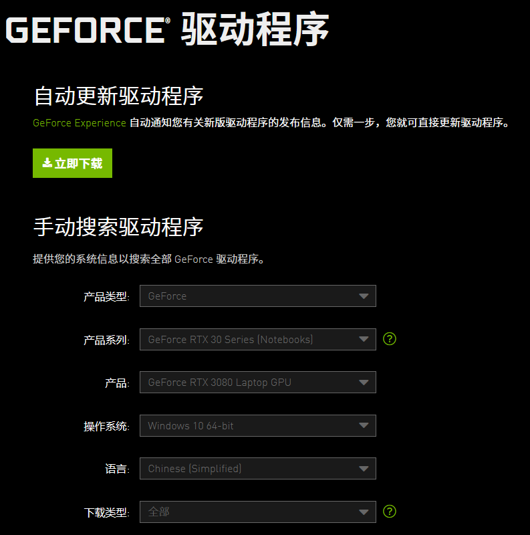This screenshot has height=535, width=530.
Task: Click the GEFORCE 驱动程序 page title
Action: 168,29
